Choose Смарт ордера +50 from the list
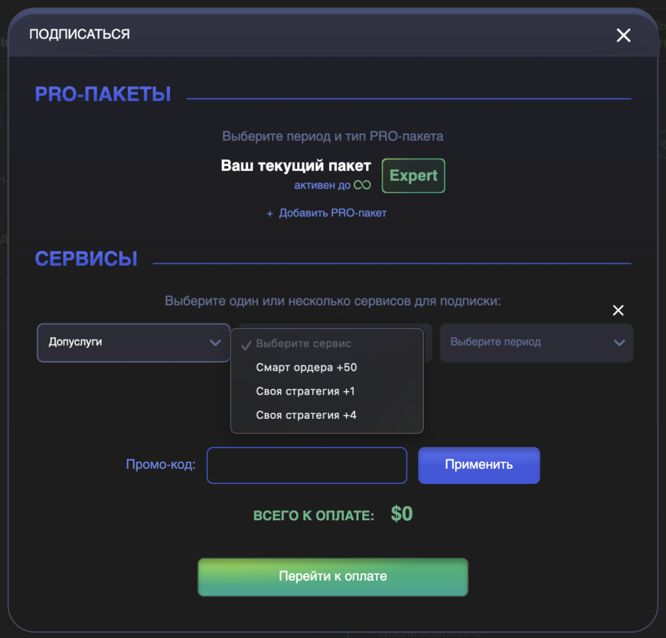The width and height of the screenshot is (666, 638). coord(306,367)
